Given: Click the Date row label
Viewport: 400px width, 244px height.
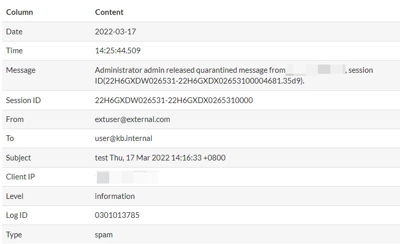Looking at the screenshot, I should (14, 32).
